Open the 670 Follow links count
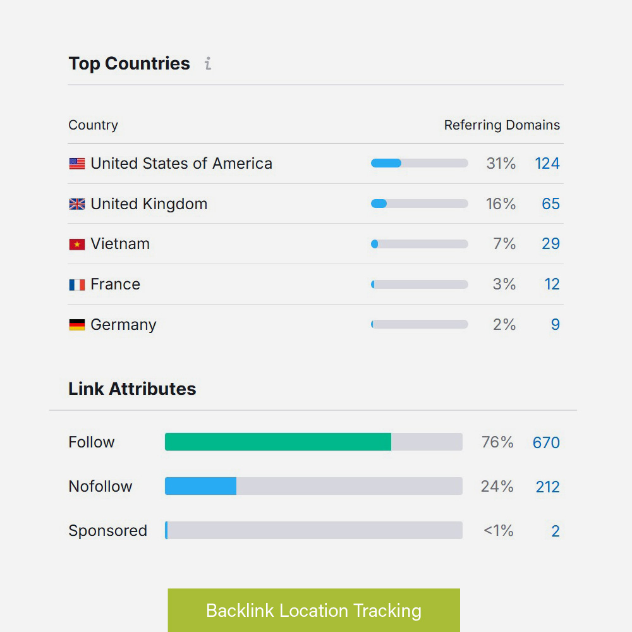This screenshot has height=632, width=632. pyautogui.click(x=546, y=442)
